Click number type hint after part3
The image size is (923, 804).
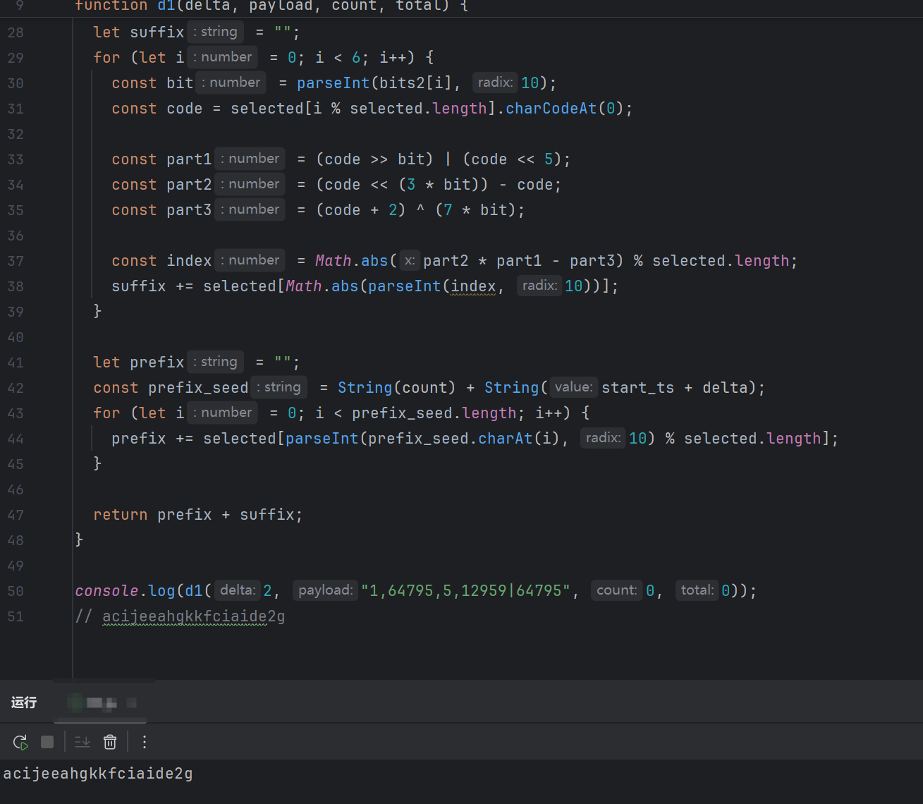point(250,209)
